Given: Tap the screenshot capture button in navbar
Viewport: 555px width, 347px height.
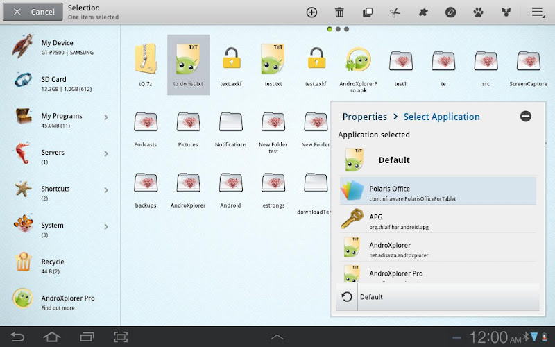Looking at the screenshot, I should coord(121,337).
